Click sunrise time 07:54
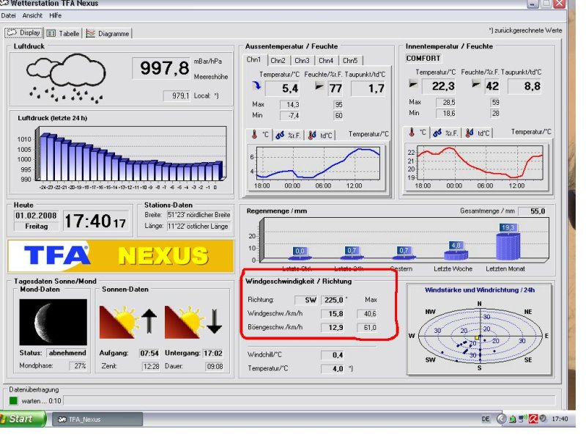The width and height of the screenshot is (586, 440). click(149, 353)
